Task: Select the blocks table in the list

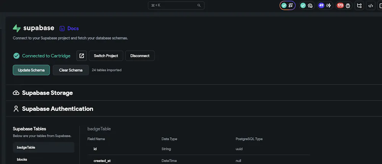Action: (x=22, y=159)
